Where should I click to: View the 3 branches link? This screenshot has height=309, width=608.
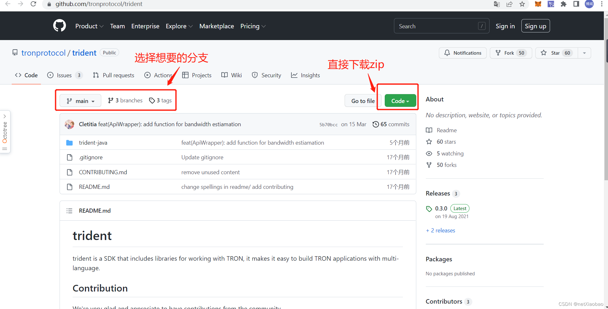click(125, 100)
